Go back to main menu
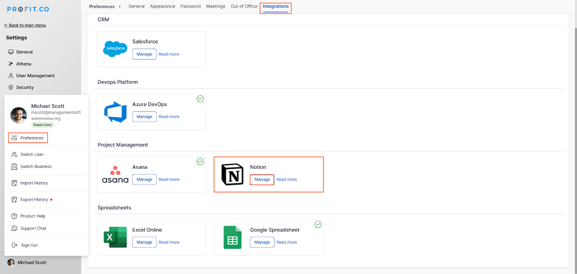Screen dimensions: 577x274 coord(25,25)
